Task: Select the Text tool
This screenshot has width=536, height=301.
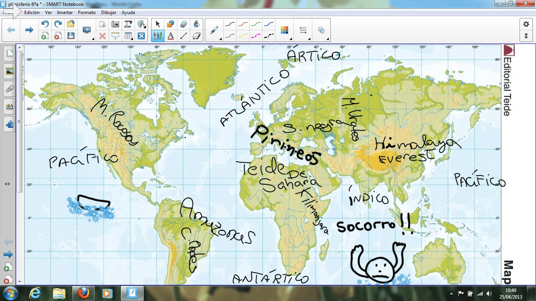Action: coord(171,36)
